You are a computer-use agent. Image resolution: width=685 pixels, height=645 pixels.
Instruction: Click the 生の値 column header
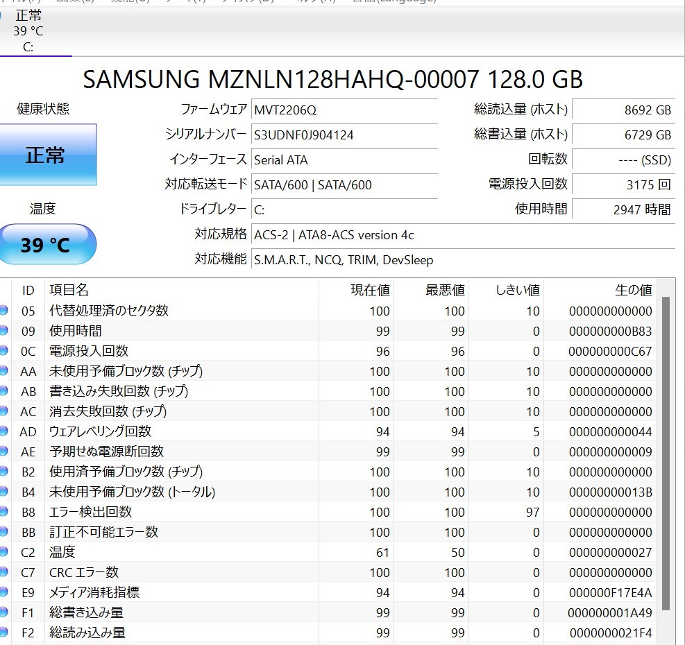[633, 290]
